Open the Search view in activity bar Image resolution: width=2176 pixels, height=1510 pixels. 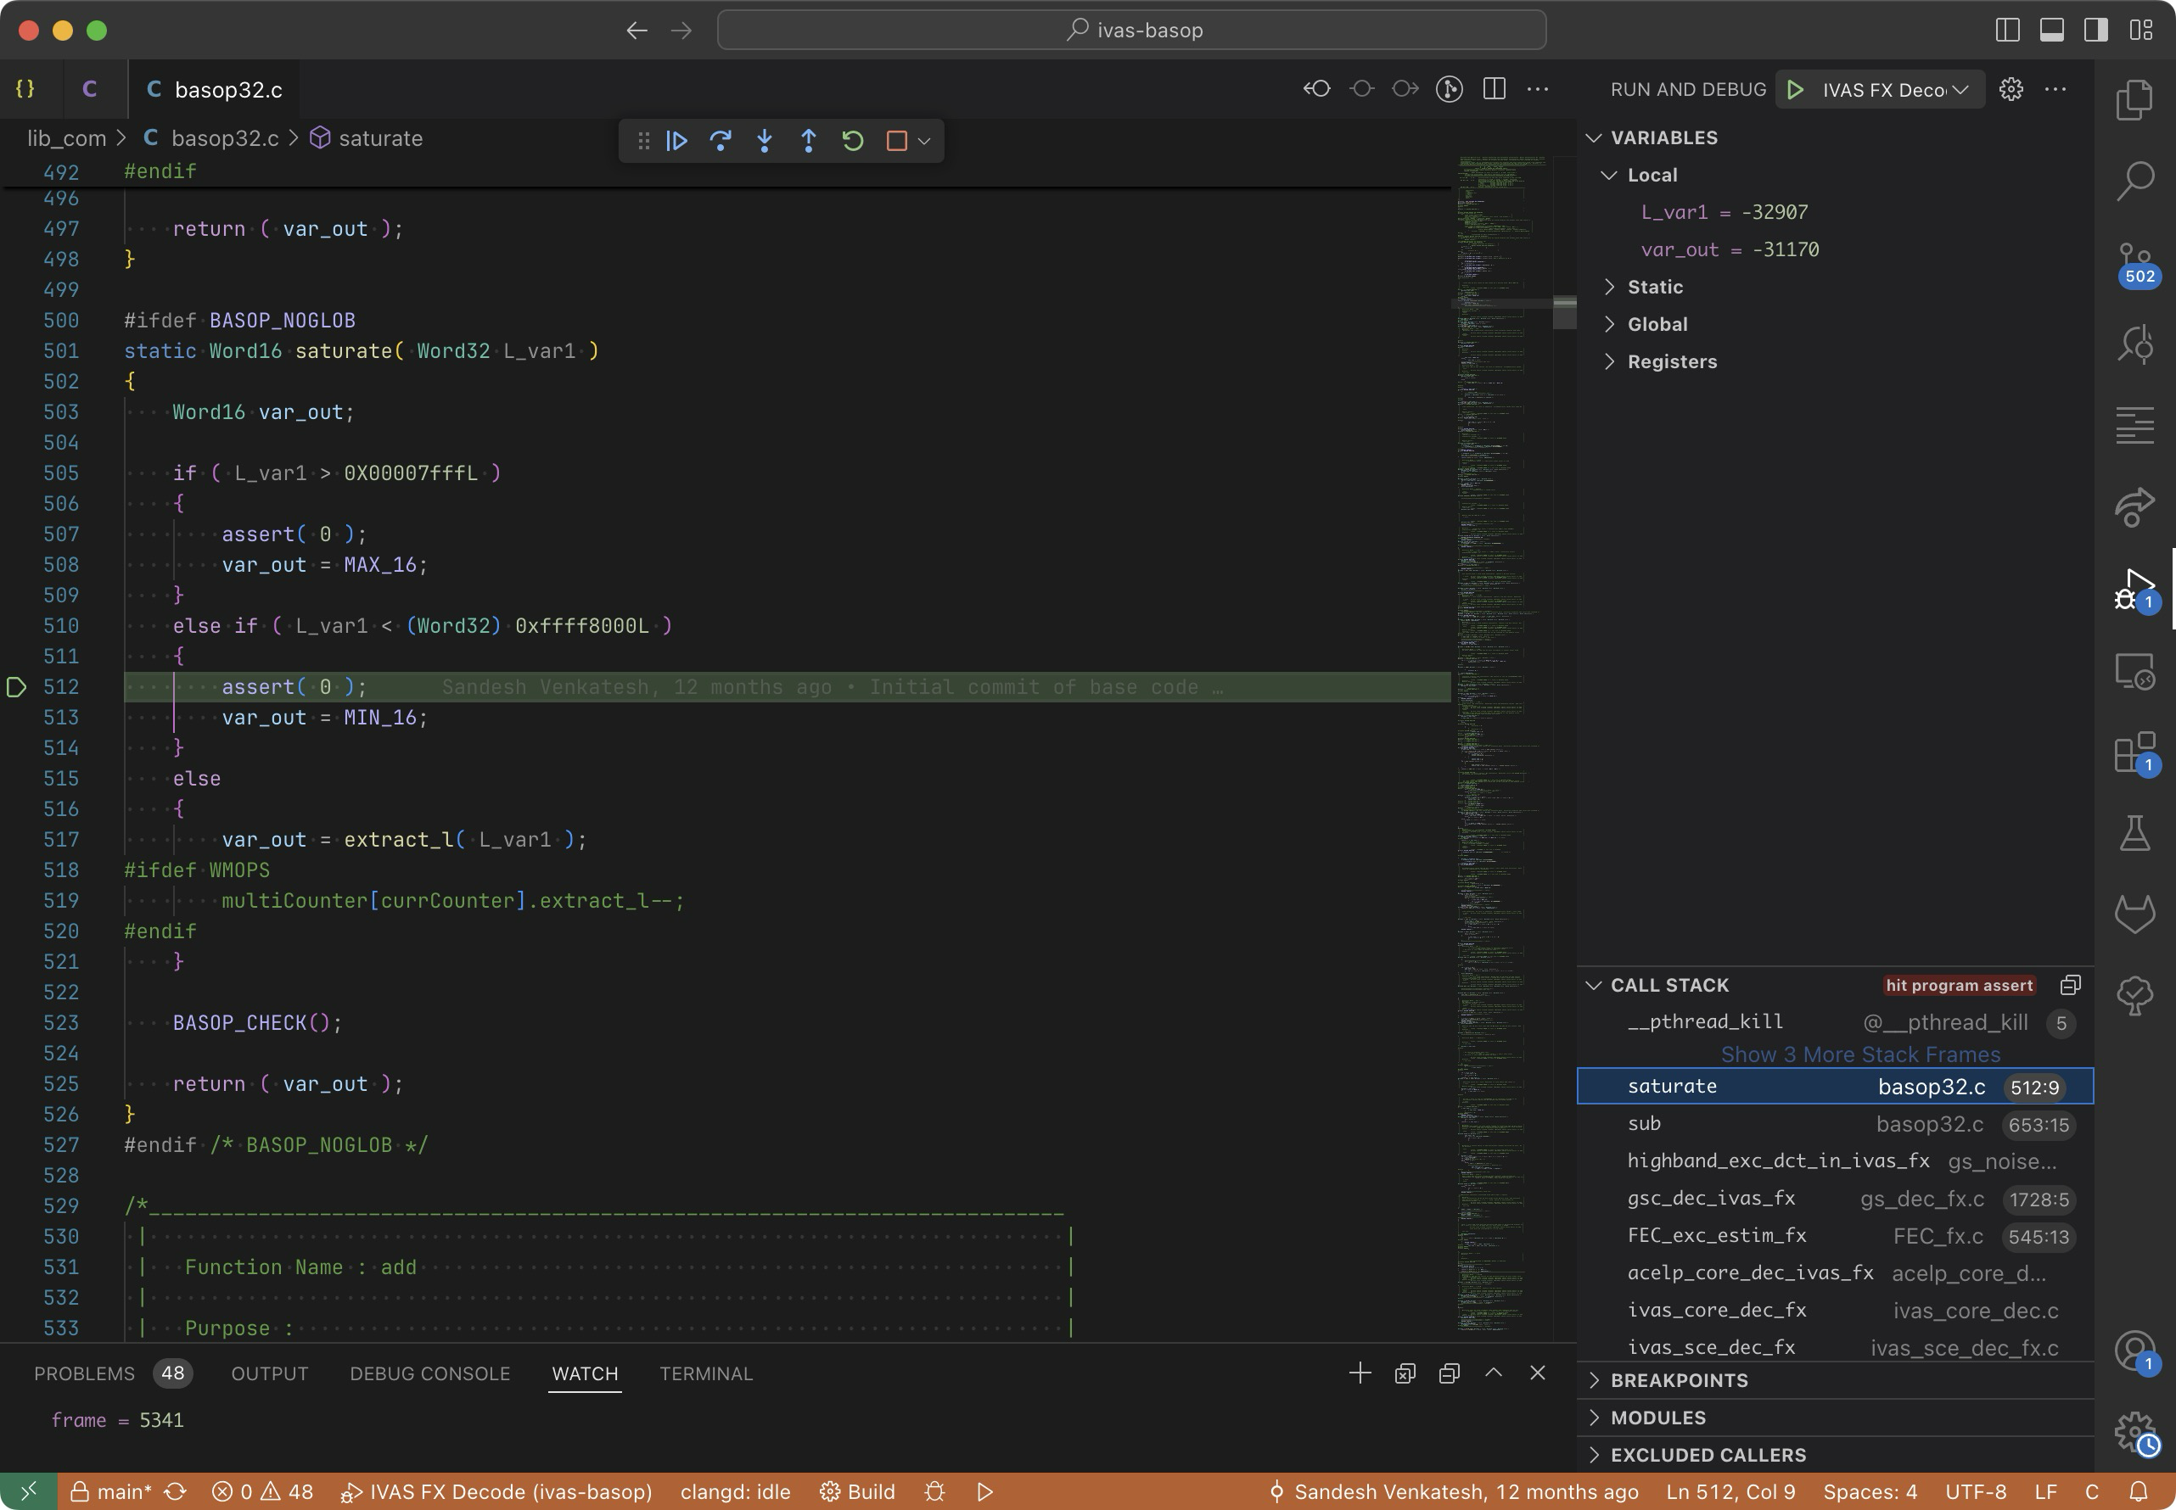[2134, 180]
